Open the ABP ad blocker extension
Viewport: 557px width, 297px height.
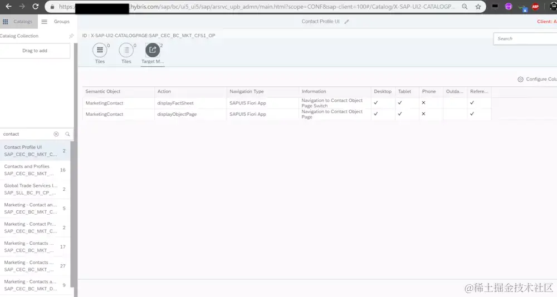[x=535, y=6]
